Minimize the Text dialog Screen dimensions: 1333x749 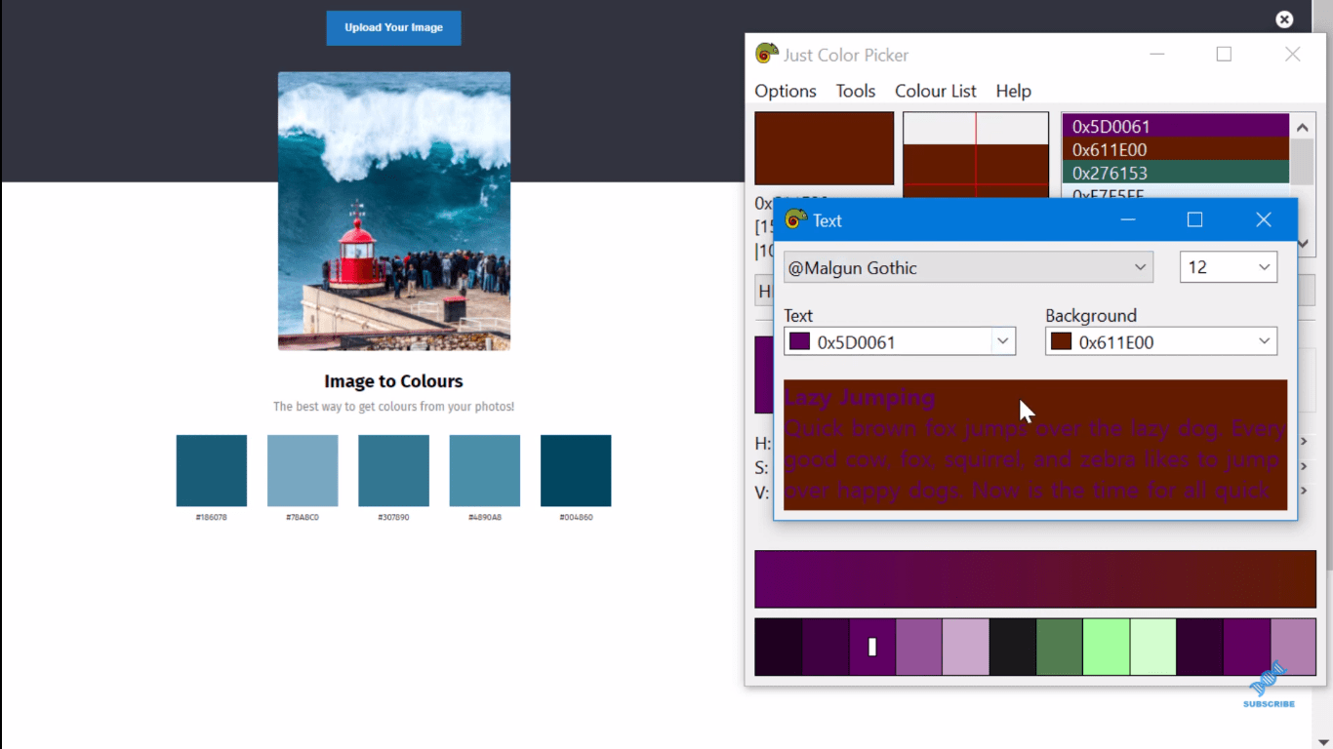pyautogui.click(x=1128, y=220)
